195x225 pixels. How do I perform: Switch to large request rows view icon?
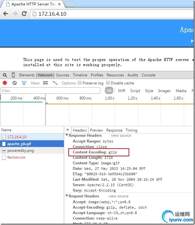point(46,83)
